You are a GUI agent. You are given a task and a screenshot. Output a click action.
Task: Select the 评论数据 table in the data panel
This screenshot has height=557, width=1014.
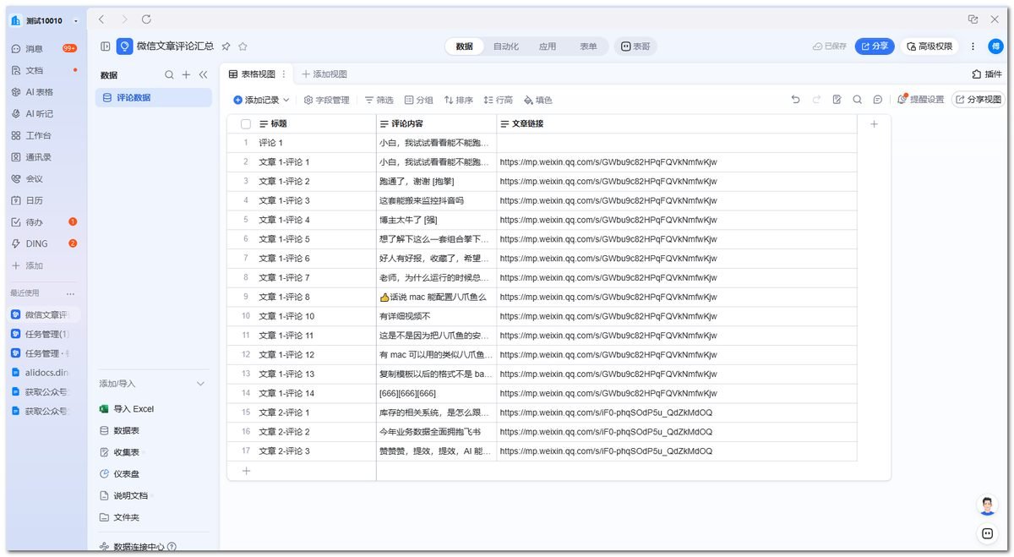pyautogui.click(x=153, y=98)
